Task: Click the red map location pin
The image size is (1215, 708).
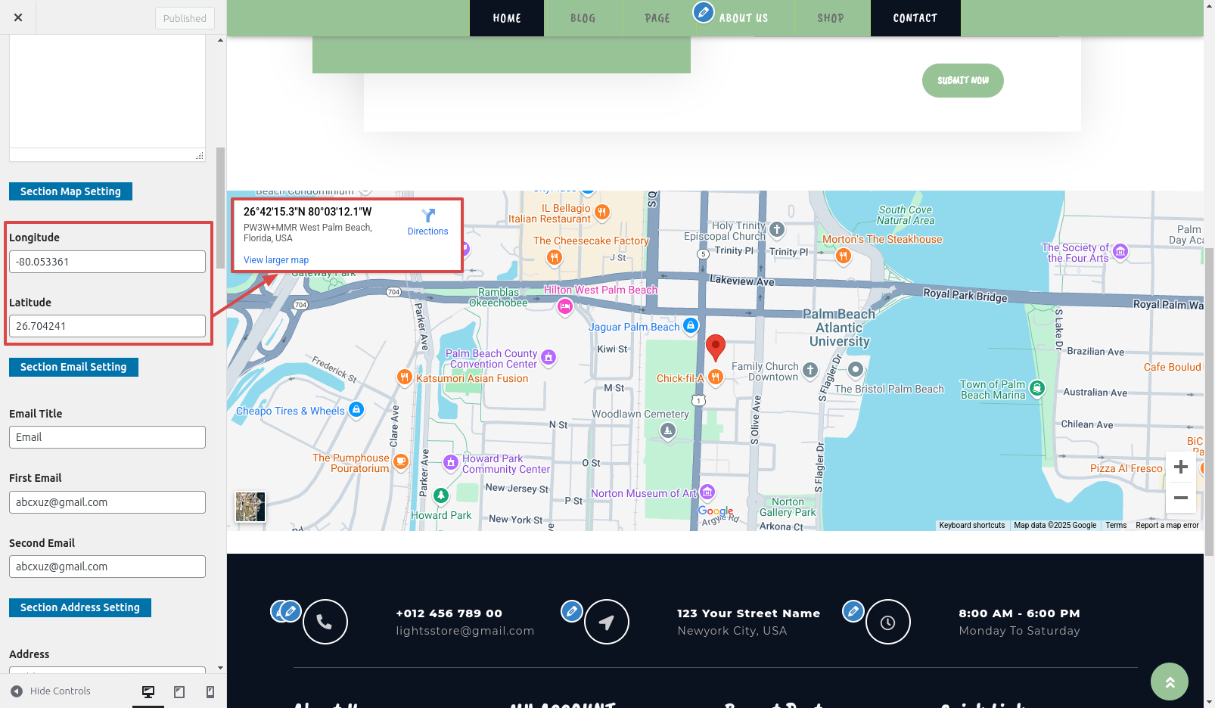Action: tap(716, 347)
